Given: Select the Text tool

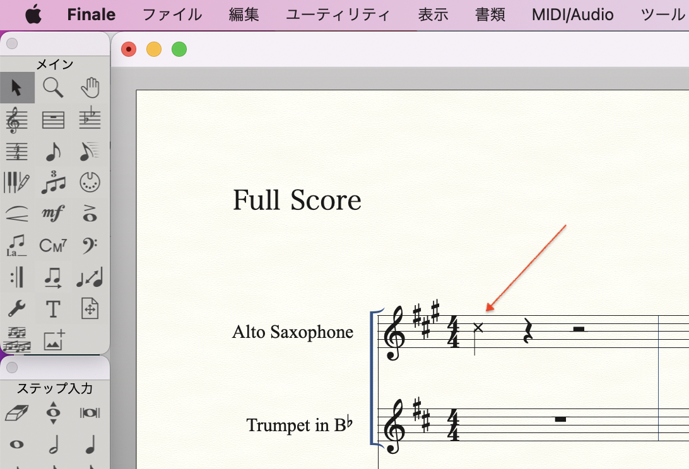Looking at the screenshot, I should point(53,309).
